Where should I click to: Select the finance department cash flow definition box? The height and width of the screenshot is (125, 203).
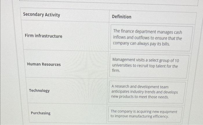click(x=151, y=38)
